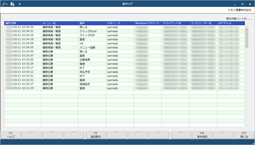
Task: Click the F1 ヘルプ button
Action: 11,135
